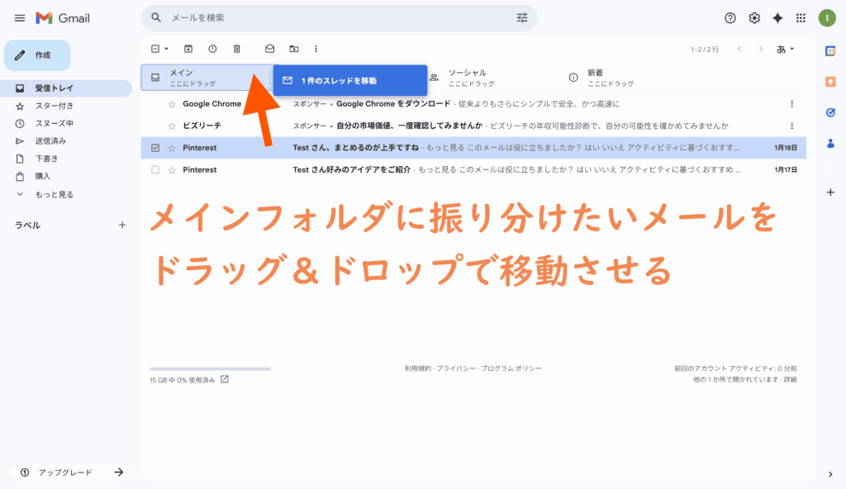
Task: Open the help question mark icon
Action: [730, 18]
